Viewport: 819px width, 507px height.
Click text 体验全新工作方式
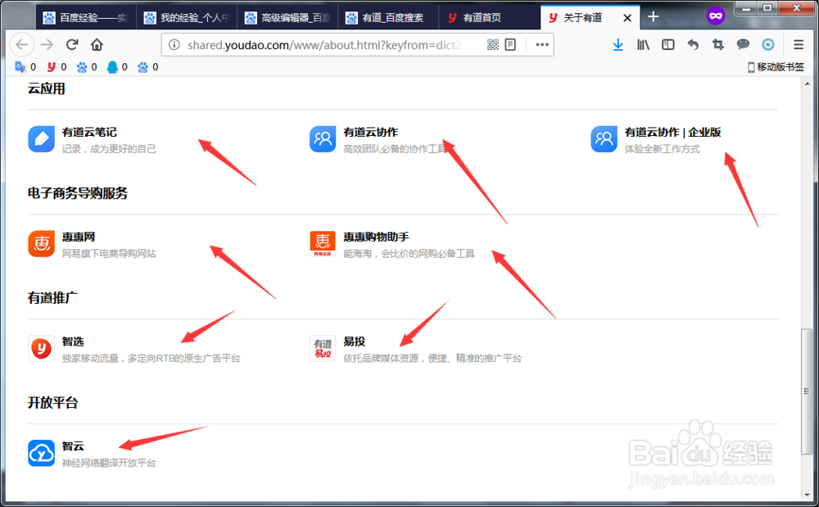(x=663, y=149)
